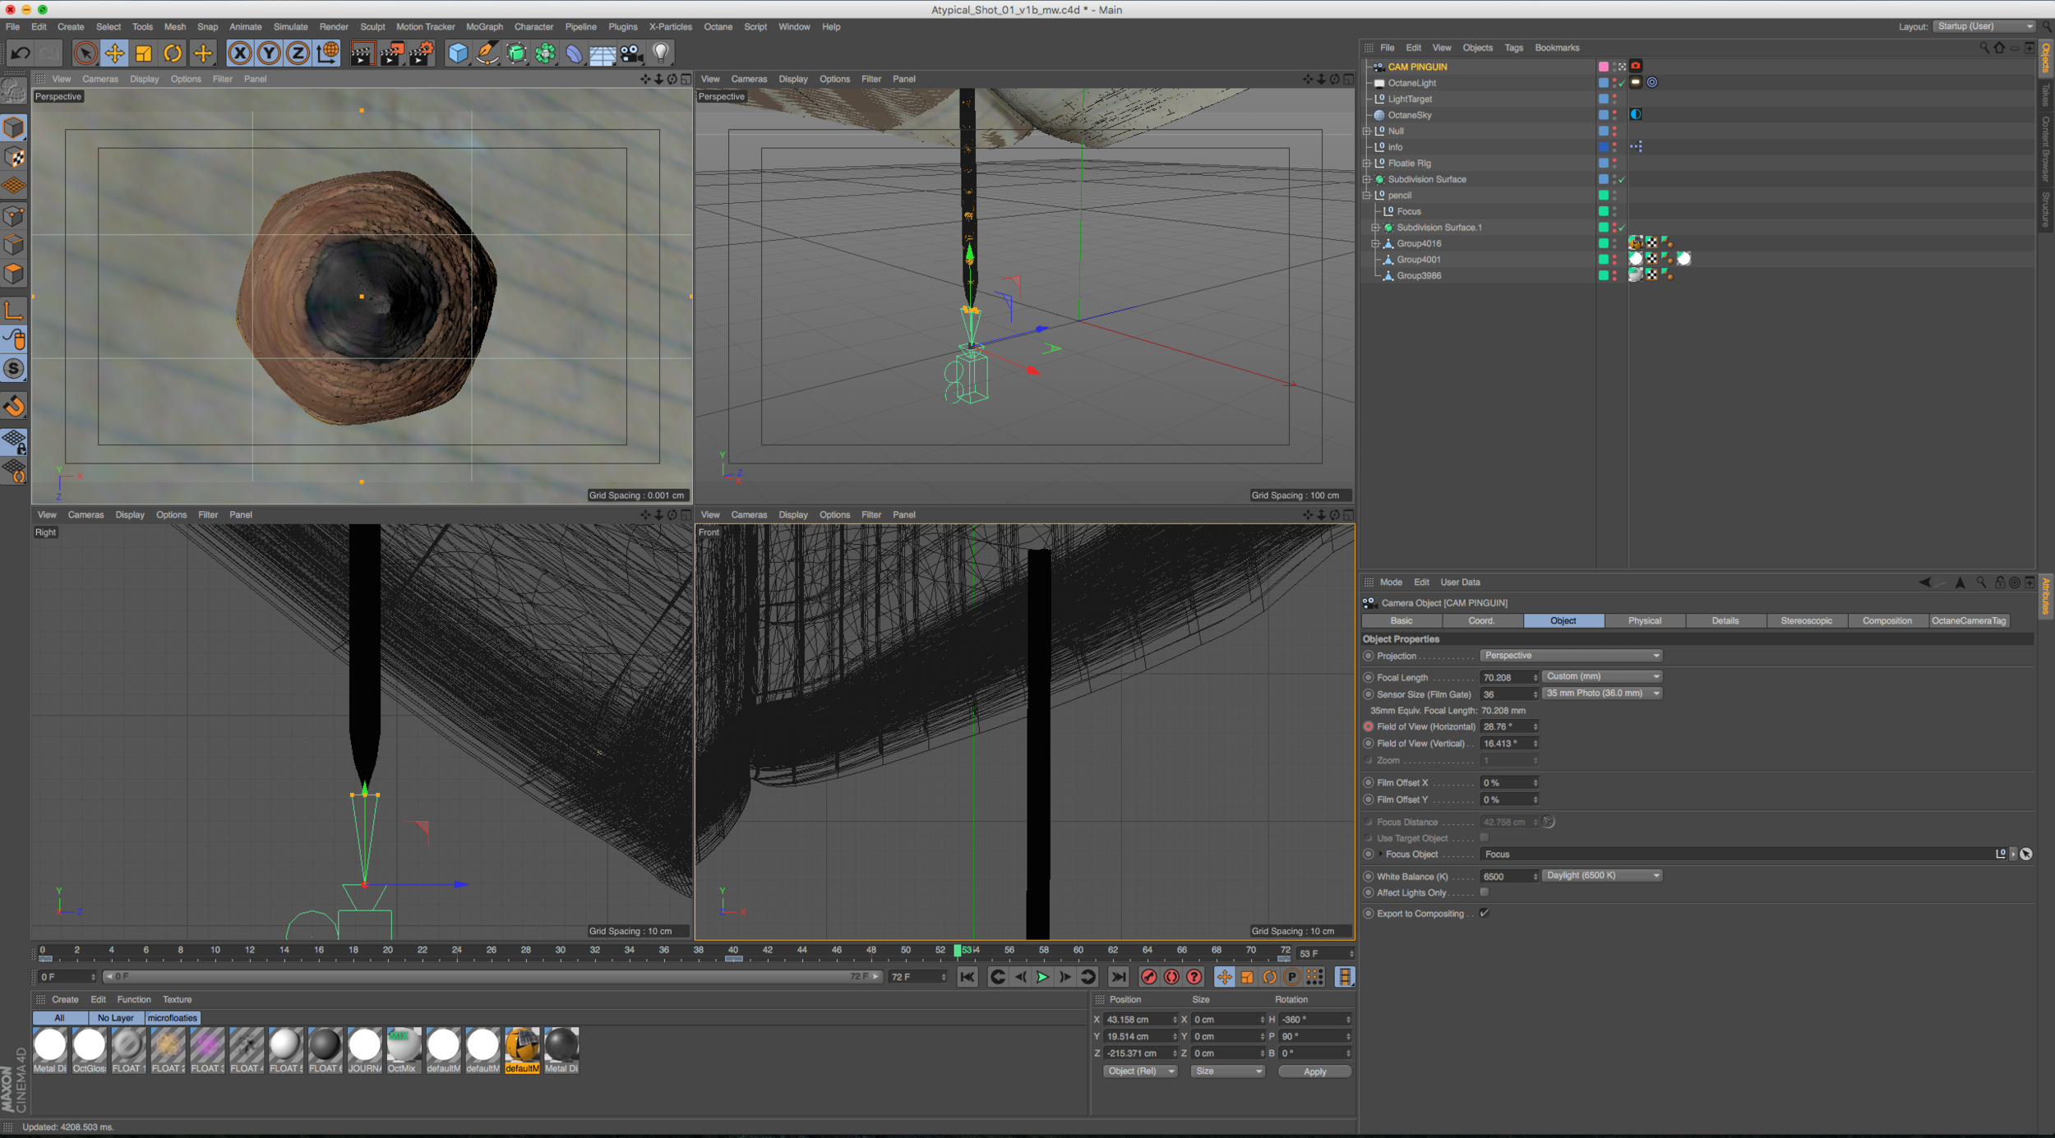Viewport: 2055px width, 1138px height.
Task: Collapse the pencil object group
Action: (1366, 195)
